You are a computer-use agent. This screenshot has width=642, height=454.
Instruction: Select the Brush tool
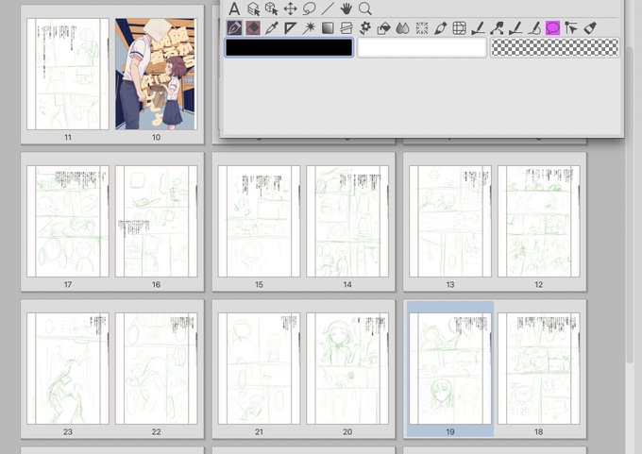[440, 27]
